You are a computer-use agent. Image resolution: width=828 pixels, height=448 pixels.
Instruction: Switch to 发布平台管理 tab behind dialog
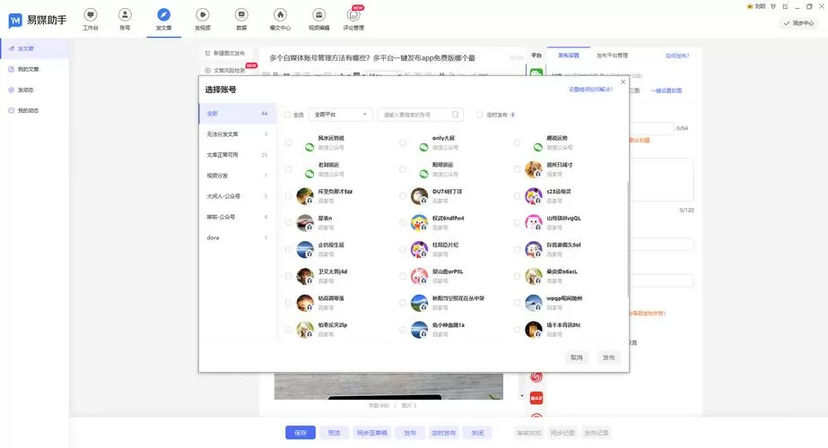[612, 55]
